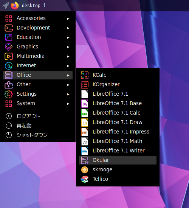The width and height of the screenshot is (189, 208).
Task: Expand the System submenu arrow
Action: [68, 104]
